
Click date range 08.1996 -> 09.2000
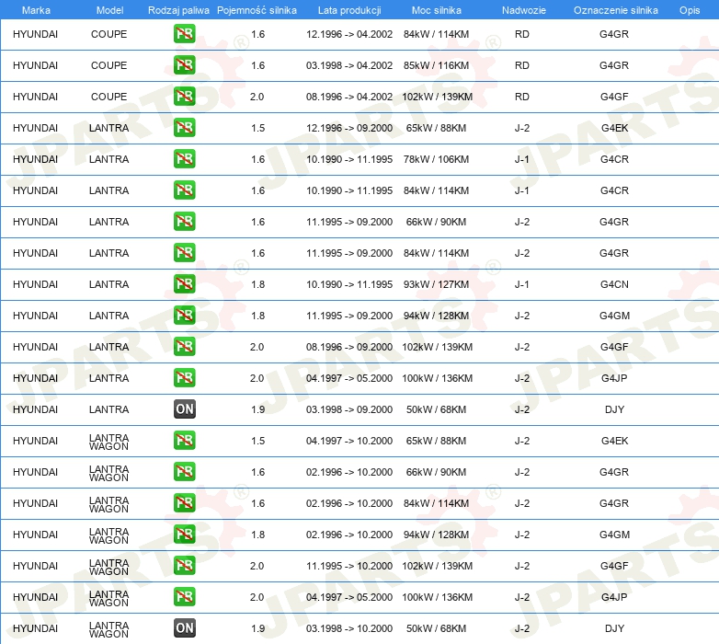(x=349, y=347)
